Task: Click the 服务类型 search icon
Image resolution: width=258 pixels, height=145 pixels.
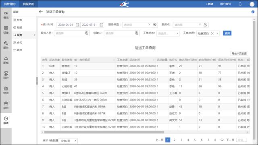Action: [x=155, y=25]
